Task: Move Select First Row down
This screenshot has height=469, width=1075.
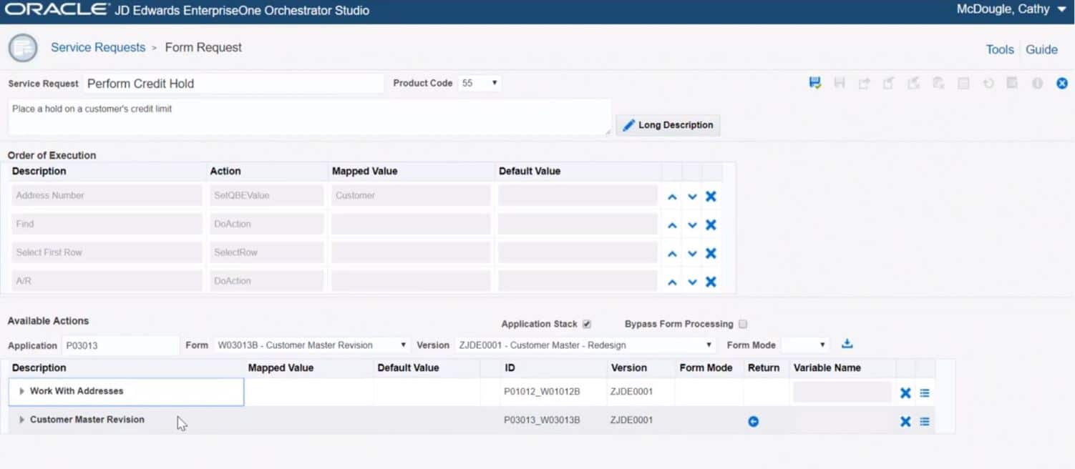Action: coord(692,253)
